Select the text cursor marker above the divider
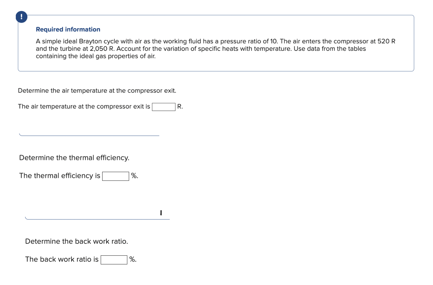 pos(161,213)
